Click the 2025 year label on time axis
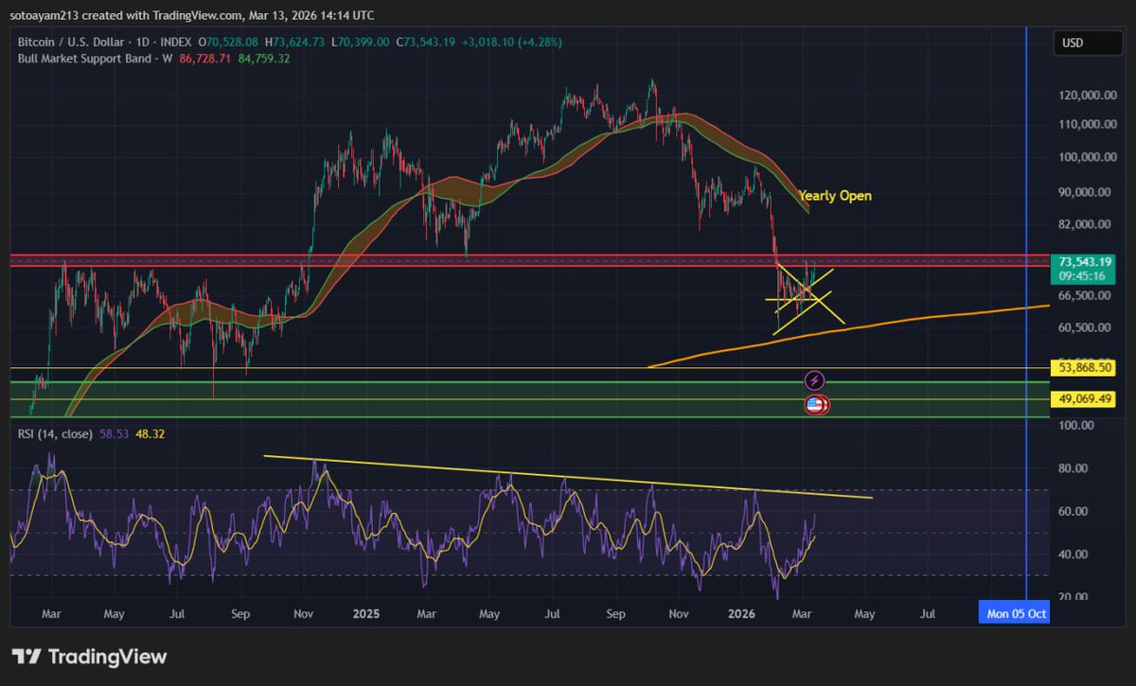1136x686 pixels. coord(365,613)
